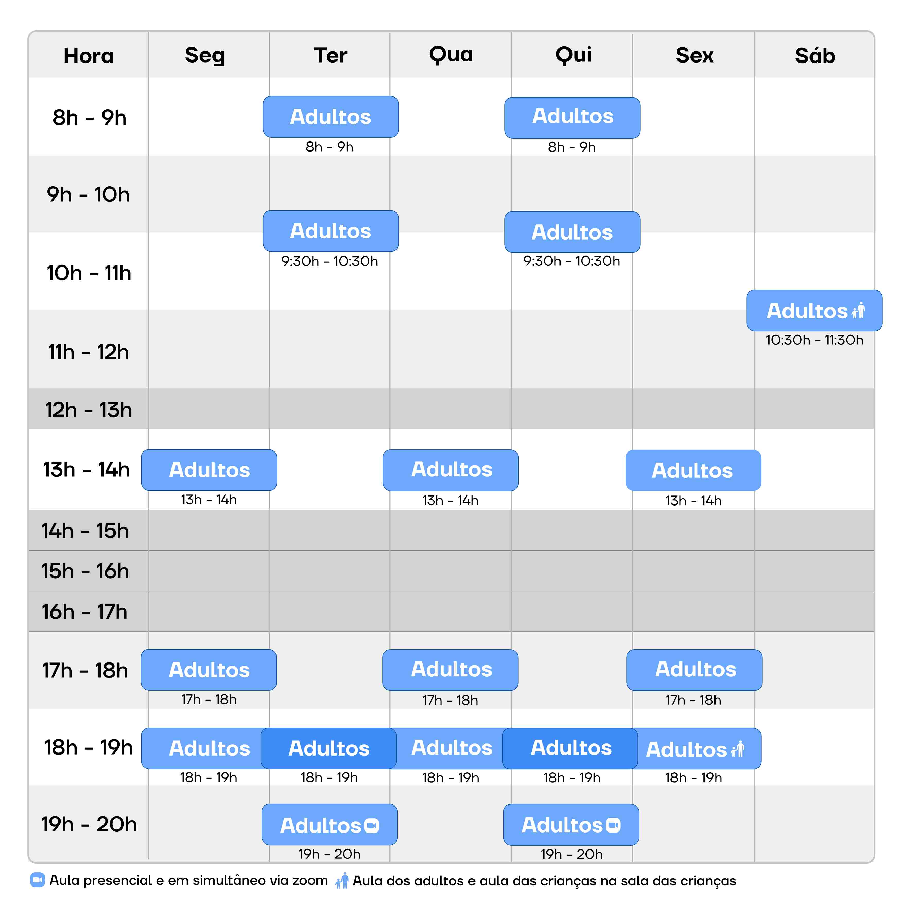Click adult-child icon on Saturday class

858,311
